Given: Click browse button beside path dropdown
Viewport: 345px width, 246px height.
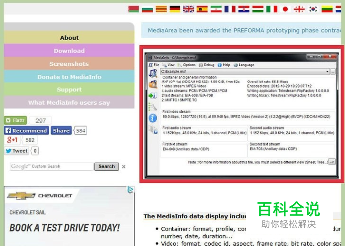Looking at the screenshot, I should (333, 71).
